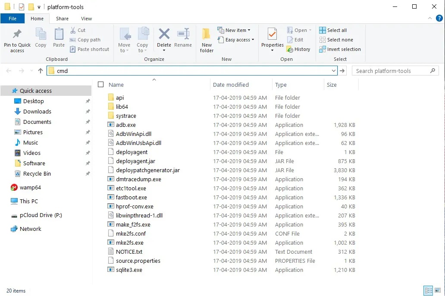Tick the select-all checkbox beside Name header
This screenshot has height=296, width=445.
click(x=101, y=85)
